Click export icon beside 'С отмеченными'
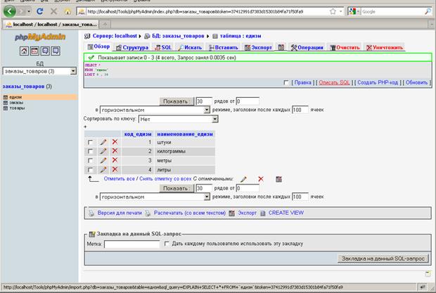This screenshot has height=293, width=436. pyautogui.click(x=278, y=179)
